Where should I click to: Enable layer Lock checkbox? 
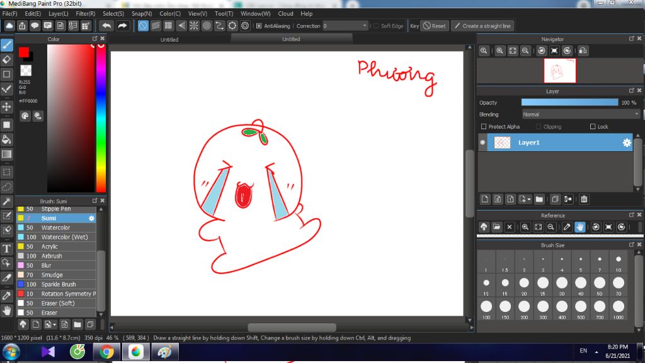(x=593, y=126)
